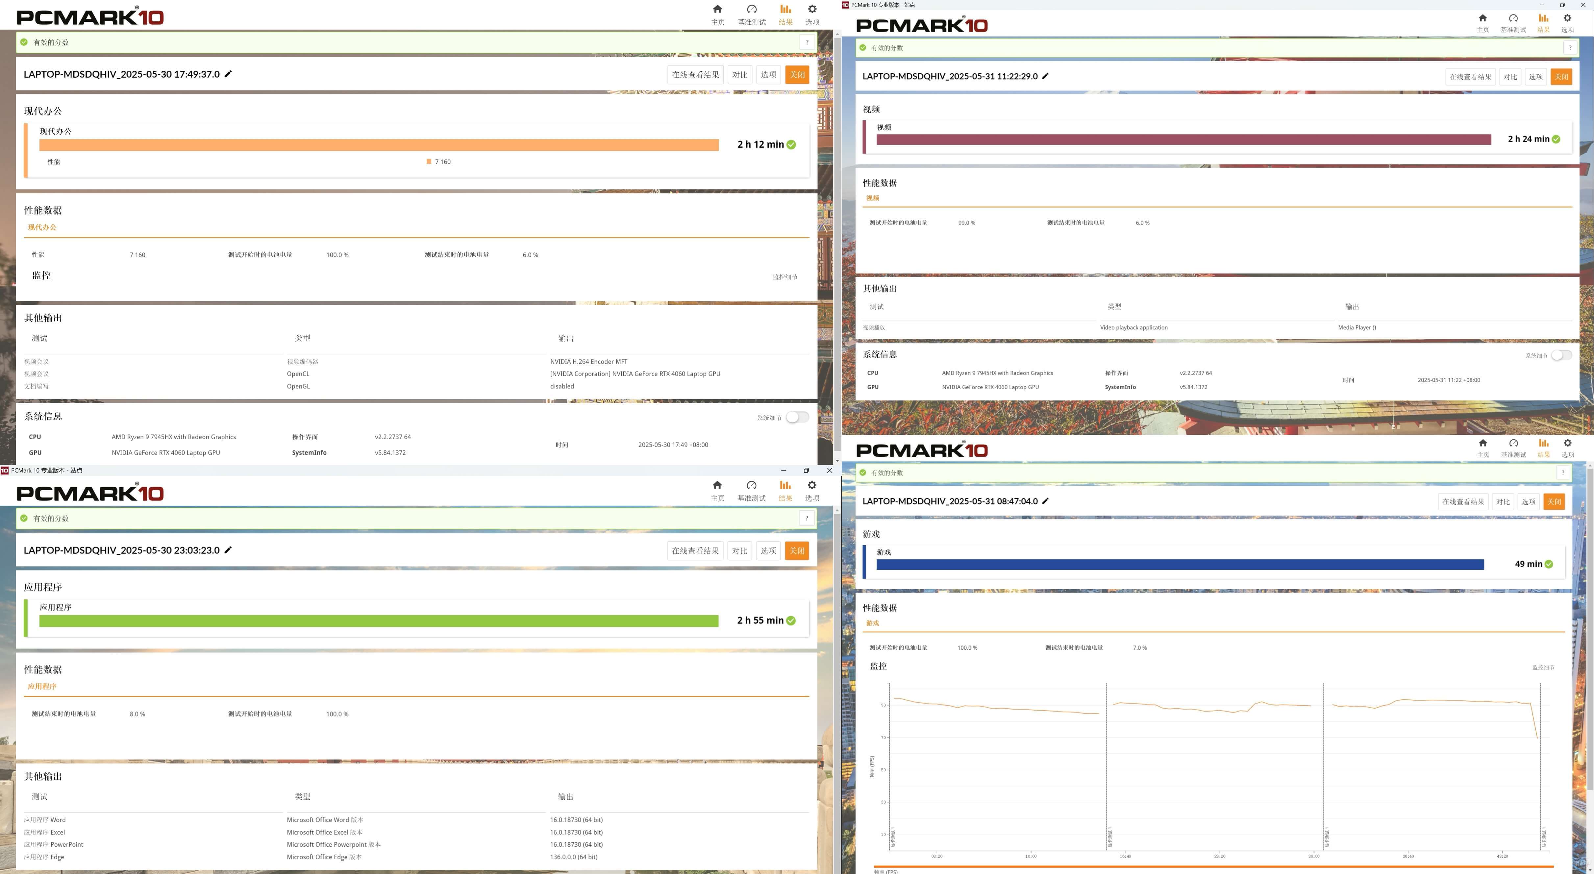
Task: Open 基准测试 in the 现代办公 result window
Action: (751, 15)
